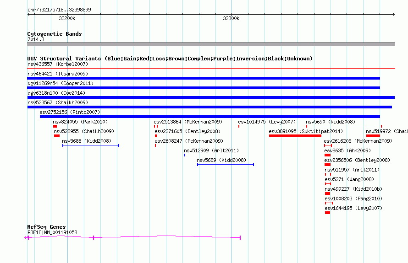Image resolution: width=408 pixels, height=263 pixels.
Task: Click the magenta PDE1C gene track line
Action: click(132, 237)
